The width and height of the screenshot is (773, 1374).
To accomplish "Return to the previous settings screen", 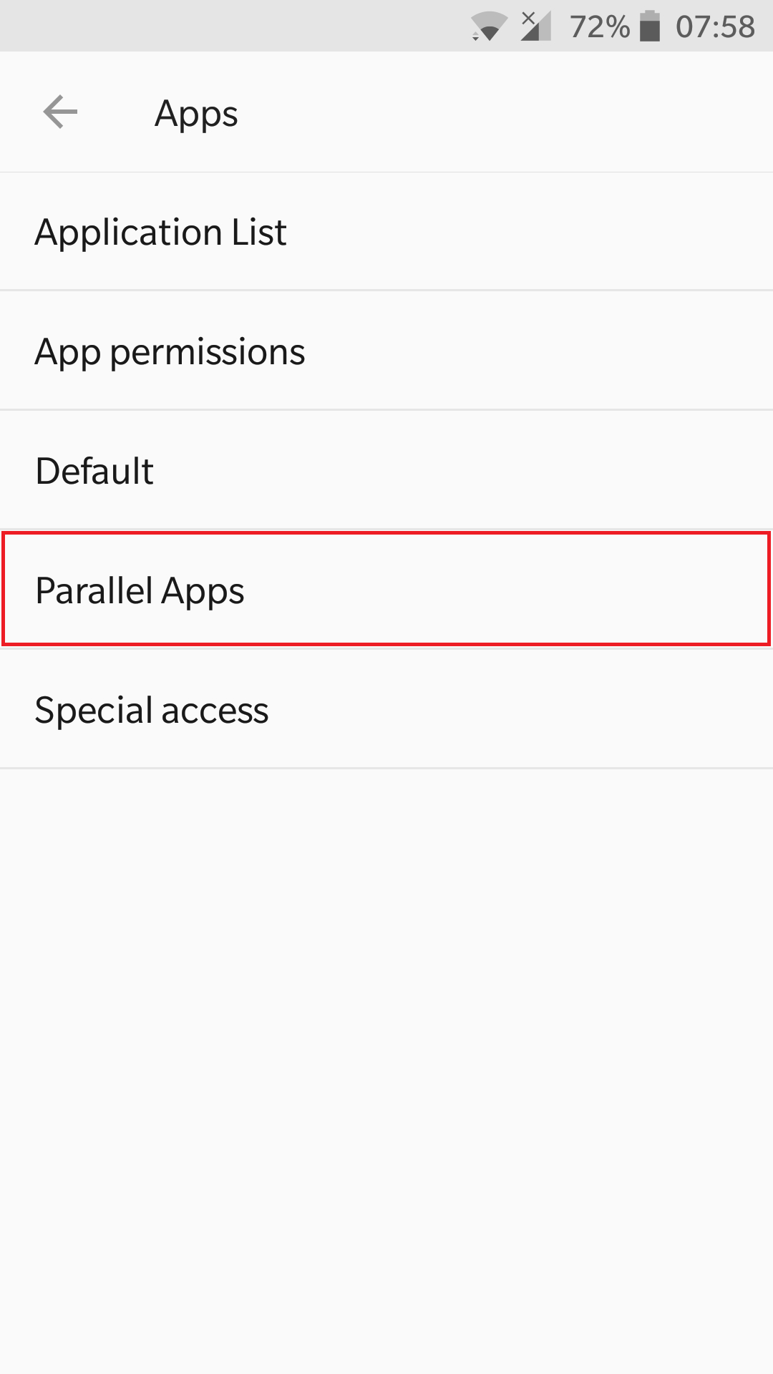I will pos(60,112).
